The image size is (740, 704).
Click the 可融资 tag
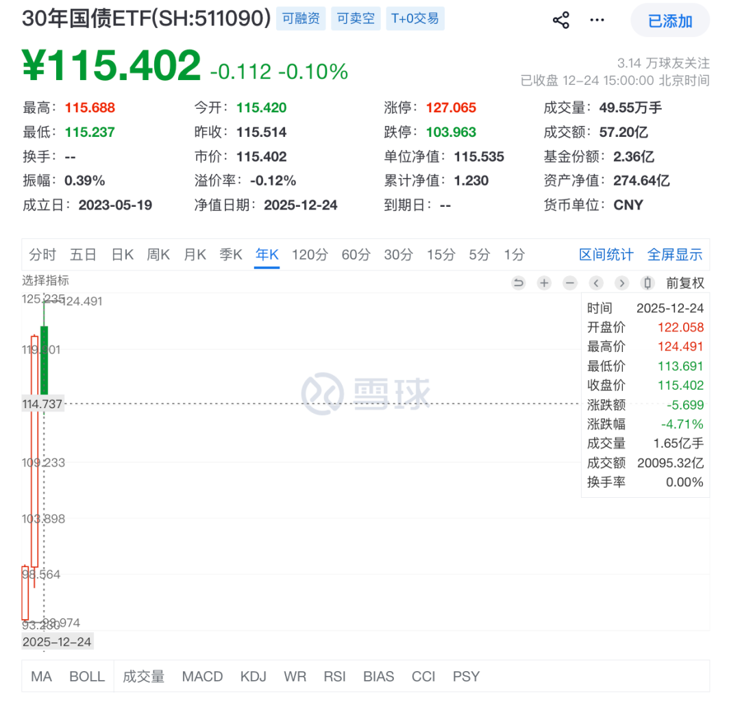(301, 18)
